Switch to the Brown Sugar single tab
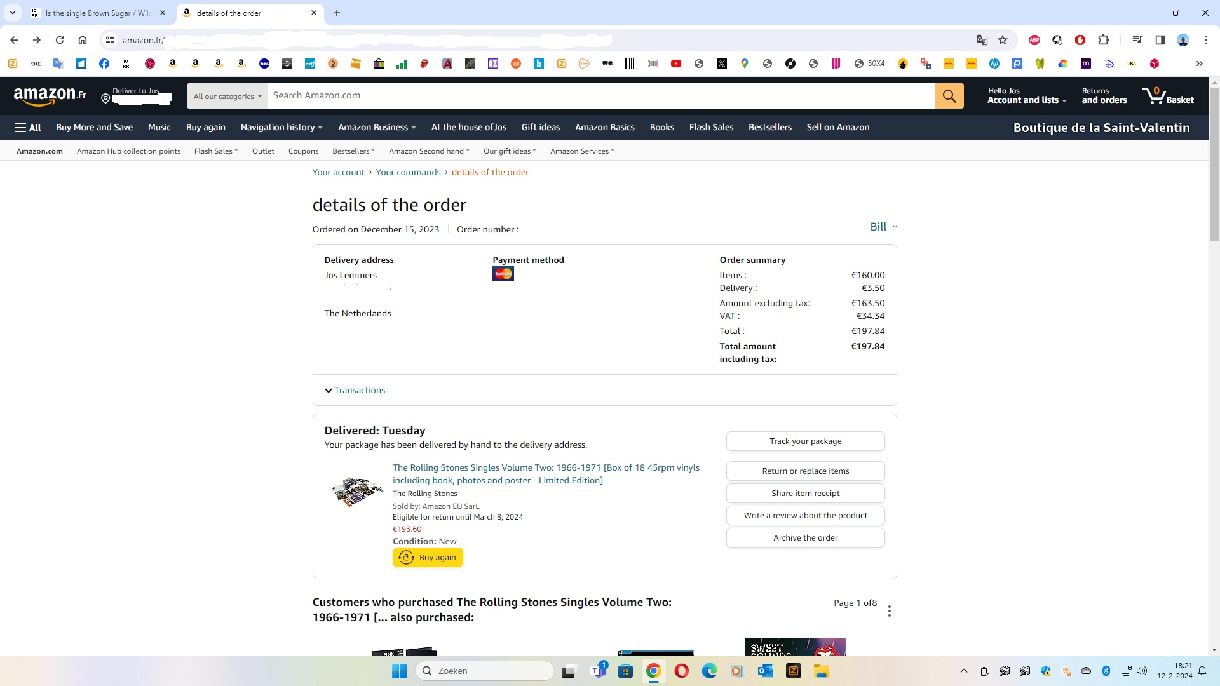Image resolution: width=1220 pixels, height=686 pixels. pyautogui.click(x=98, y=13)
